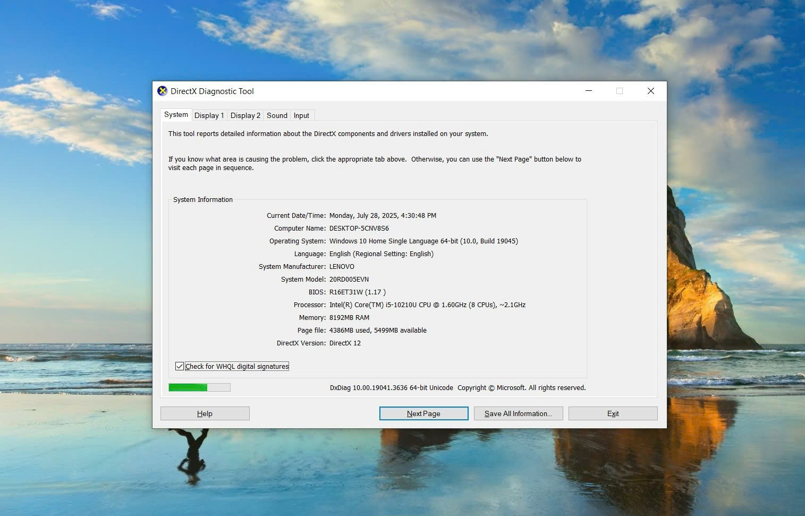
Task: Click the Processor: field label
Action: pyautogui.click(x=310, y=305)
